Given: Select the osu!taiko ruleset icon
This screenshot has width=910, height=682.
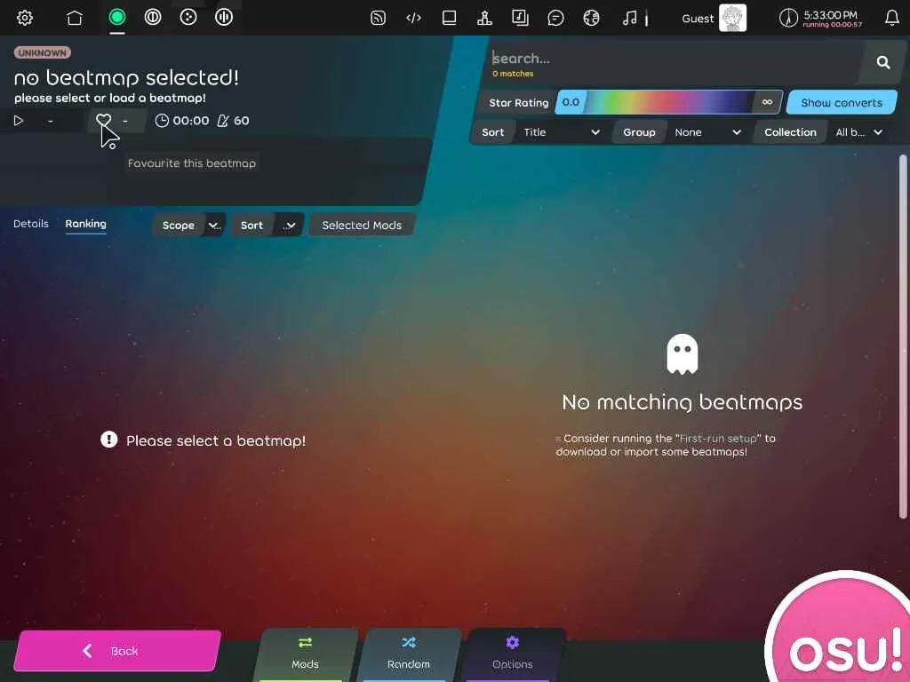Looking at the screenshot, I should point(153,17).
